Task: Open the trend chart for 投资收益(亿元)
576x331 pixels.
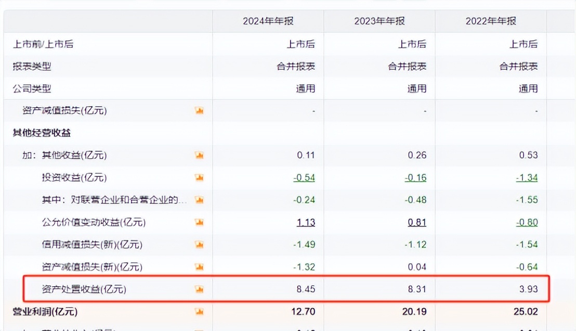Action: [199, 177]
